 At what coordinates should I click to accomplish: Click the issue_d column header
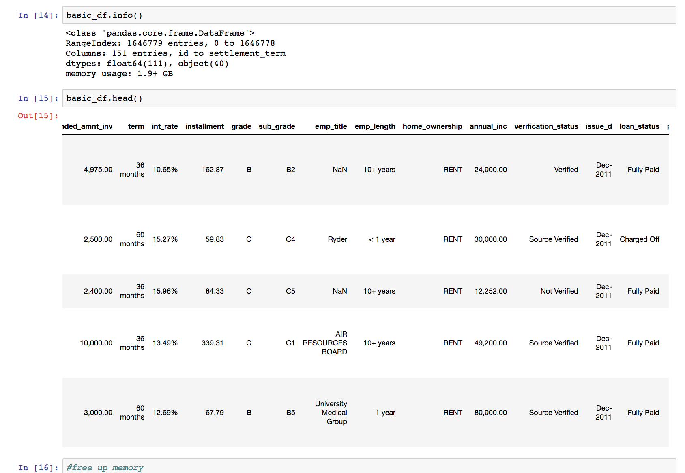click(x=599, y=126)
